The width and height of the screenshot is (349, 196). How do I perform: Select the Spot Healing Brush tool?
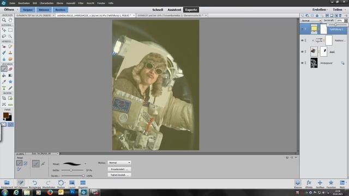10,46
